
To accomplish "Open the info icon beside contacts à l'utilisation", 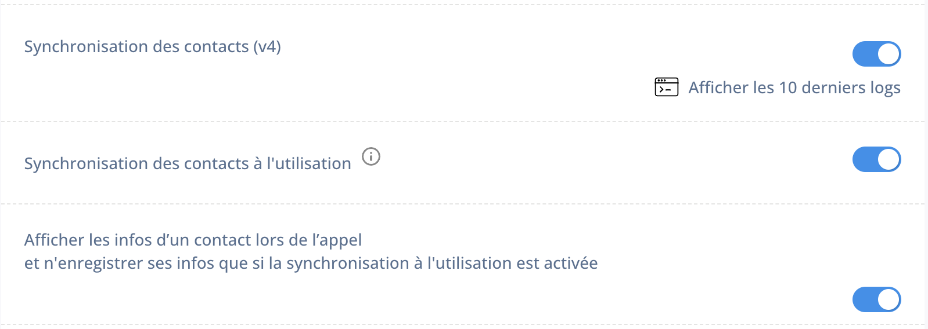I will [371, 156].
